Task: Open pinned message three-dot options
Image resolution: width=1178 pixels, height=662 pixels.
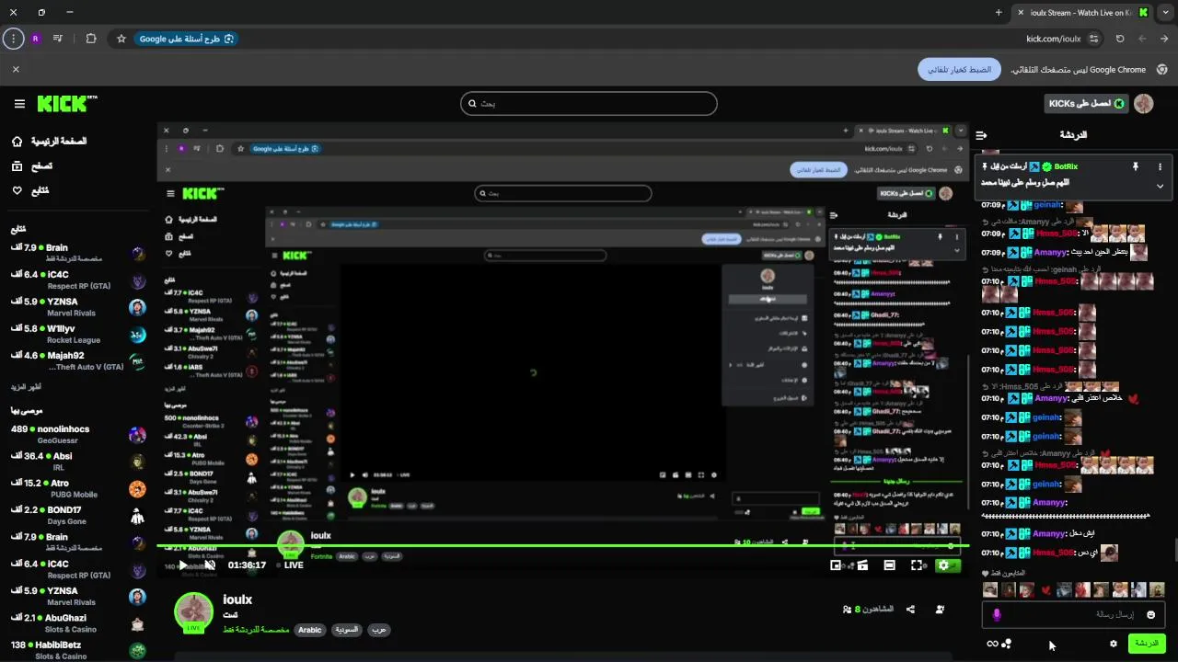Action: 1160,166
